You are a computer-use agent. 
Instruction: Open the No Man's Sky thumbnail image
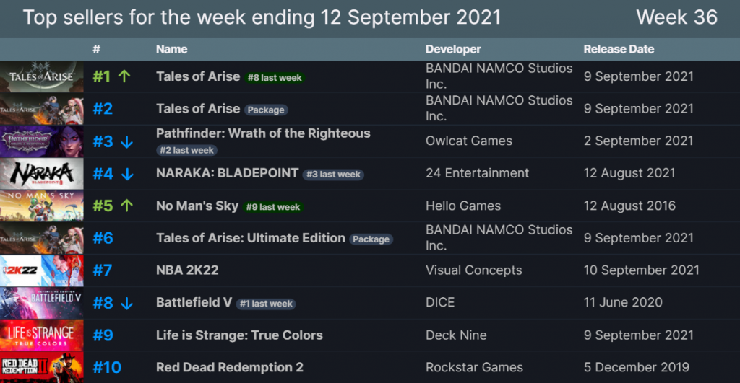point(42,206)
